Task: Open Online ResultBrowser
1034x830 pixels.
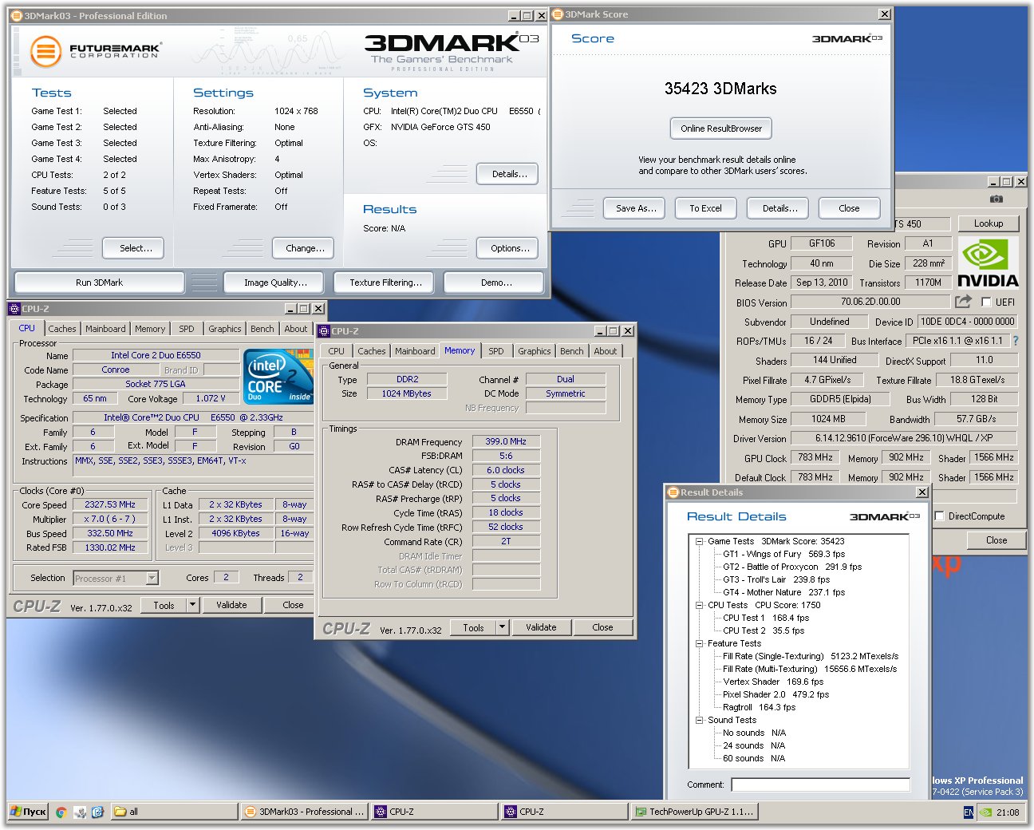Action: 721,128
